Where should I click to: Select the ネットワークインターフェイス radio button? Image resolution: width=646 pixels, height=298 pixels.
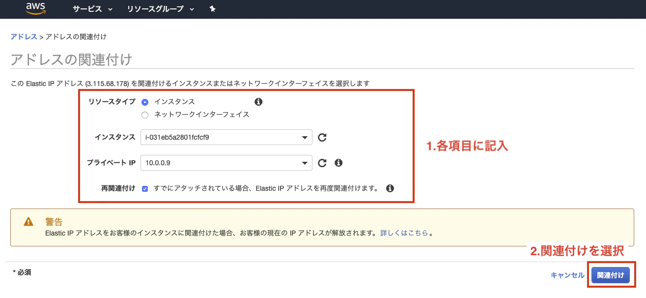coord(145,115)
